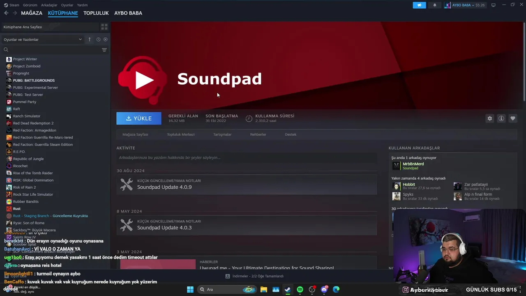Open Microsoft Edge from taskbar
The width and height of the screenshot is (526, 296).
pyautogui.click(x=336, y=289)
